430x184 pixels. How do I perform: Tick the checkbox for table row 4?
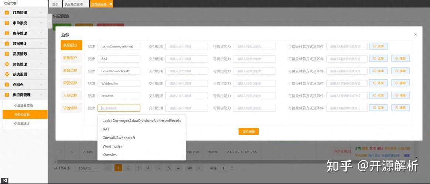tap(59, 152)
